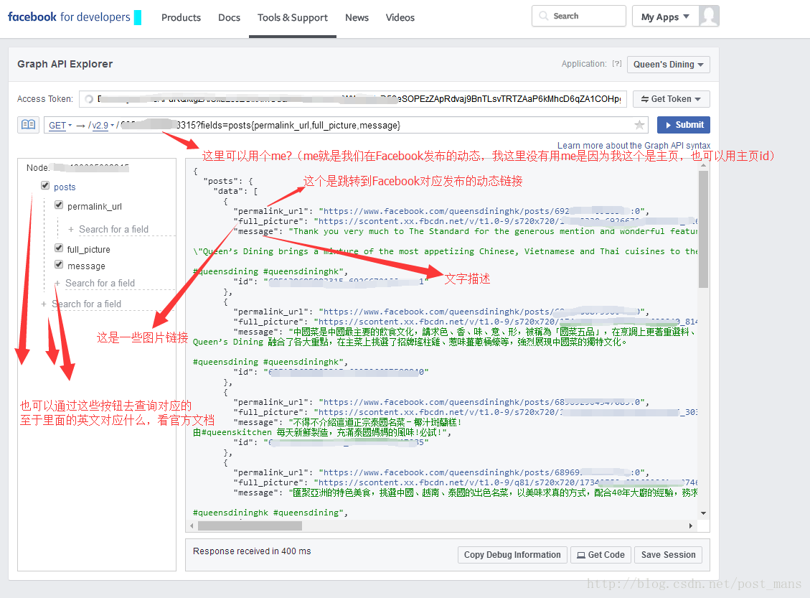This screenshot has height=598, width=810.
Task: Click the full_picture field label
Action: coord(88,250)
